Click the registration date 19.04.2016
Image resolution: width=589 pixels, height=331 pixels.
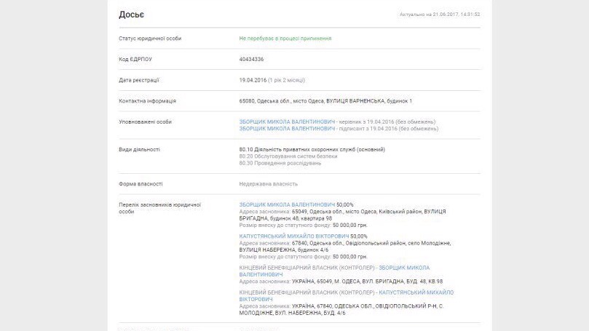[253, 79]
